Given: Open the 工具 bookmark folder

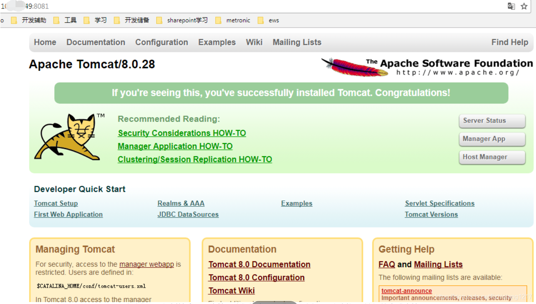Looking at the screenshot, I should (x=65, y=20).
